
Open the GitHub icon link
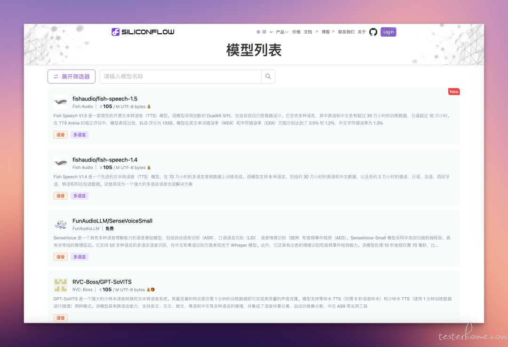tap(373, 32)
